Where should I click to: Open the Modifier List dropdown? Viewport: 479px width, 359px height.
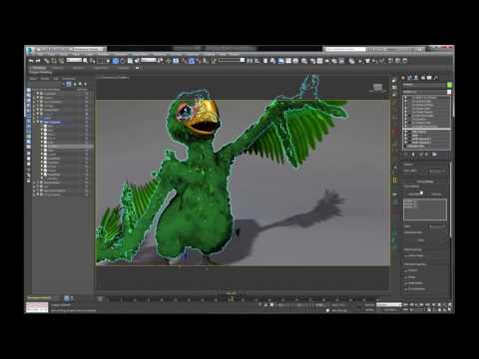pos(425,92)
